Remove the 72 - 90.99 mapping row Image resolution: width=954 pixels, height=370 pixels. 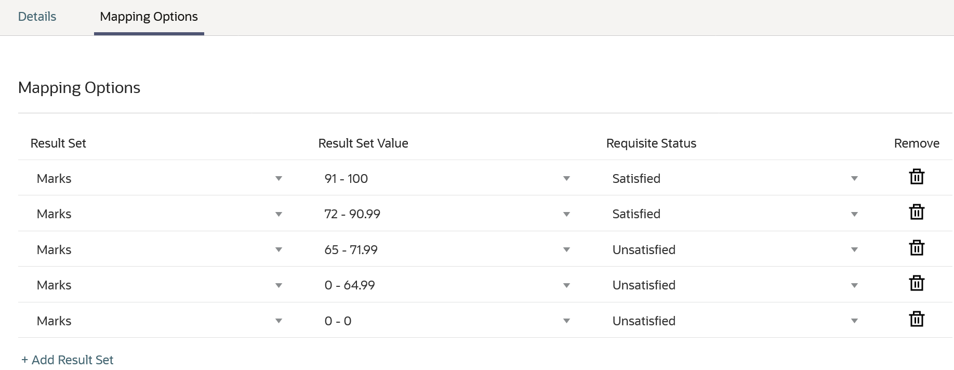(x=917, y=213)
